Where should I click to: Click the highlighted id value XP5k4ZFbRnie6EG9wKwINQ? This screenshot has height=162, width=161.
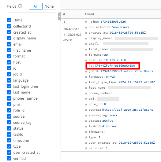[115, 66]
